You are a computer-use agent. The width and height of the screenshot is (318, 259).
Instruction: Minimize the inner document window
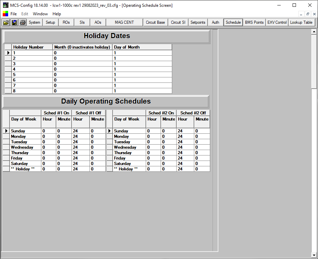click(x=301, y=14)
